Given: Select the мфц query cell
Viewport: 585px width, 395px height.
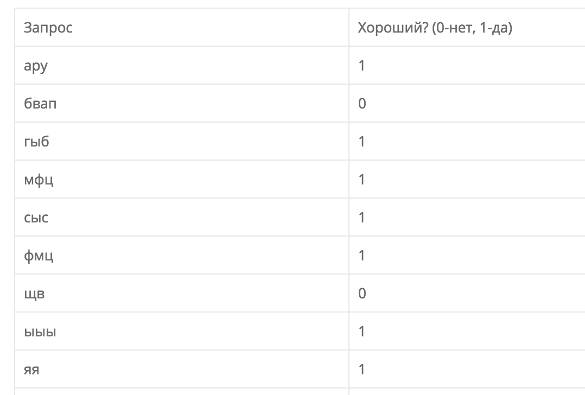Looking at the screenshot, I should (39, 180).
